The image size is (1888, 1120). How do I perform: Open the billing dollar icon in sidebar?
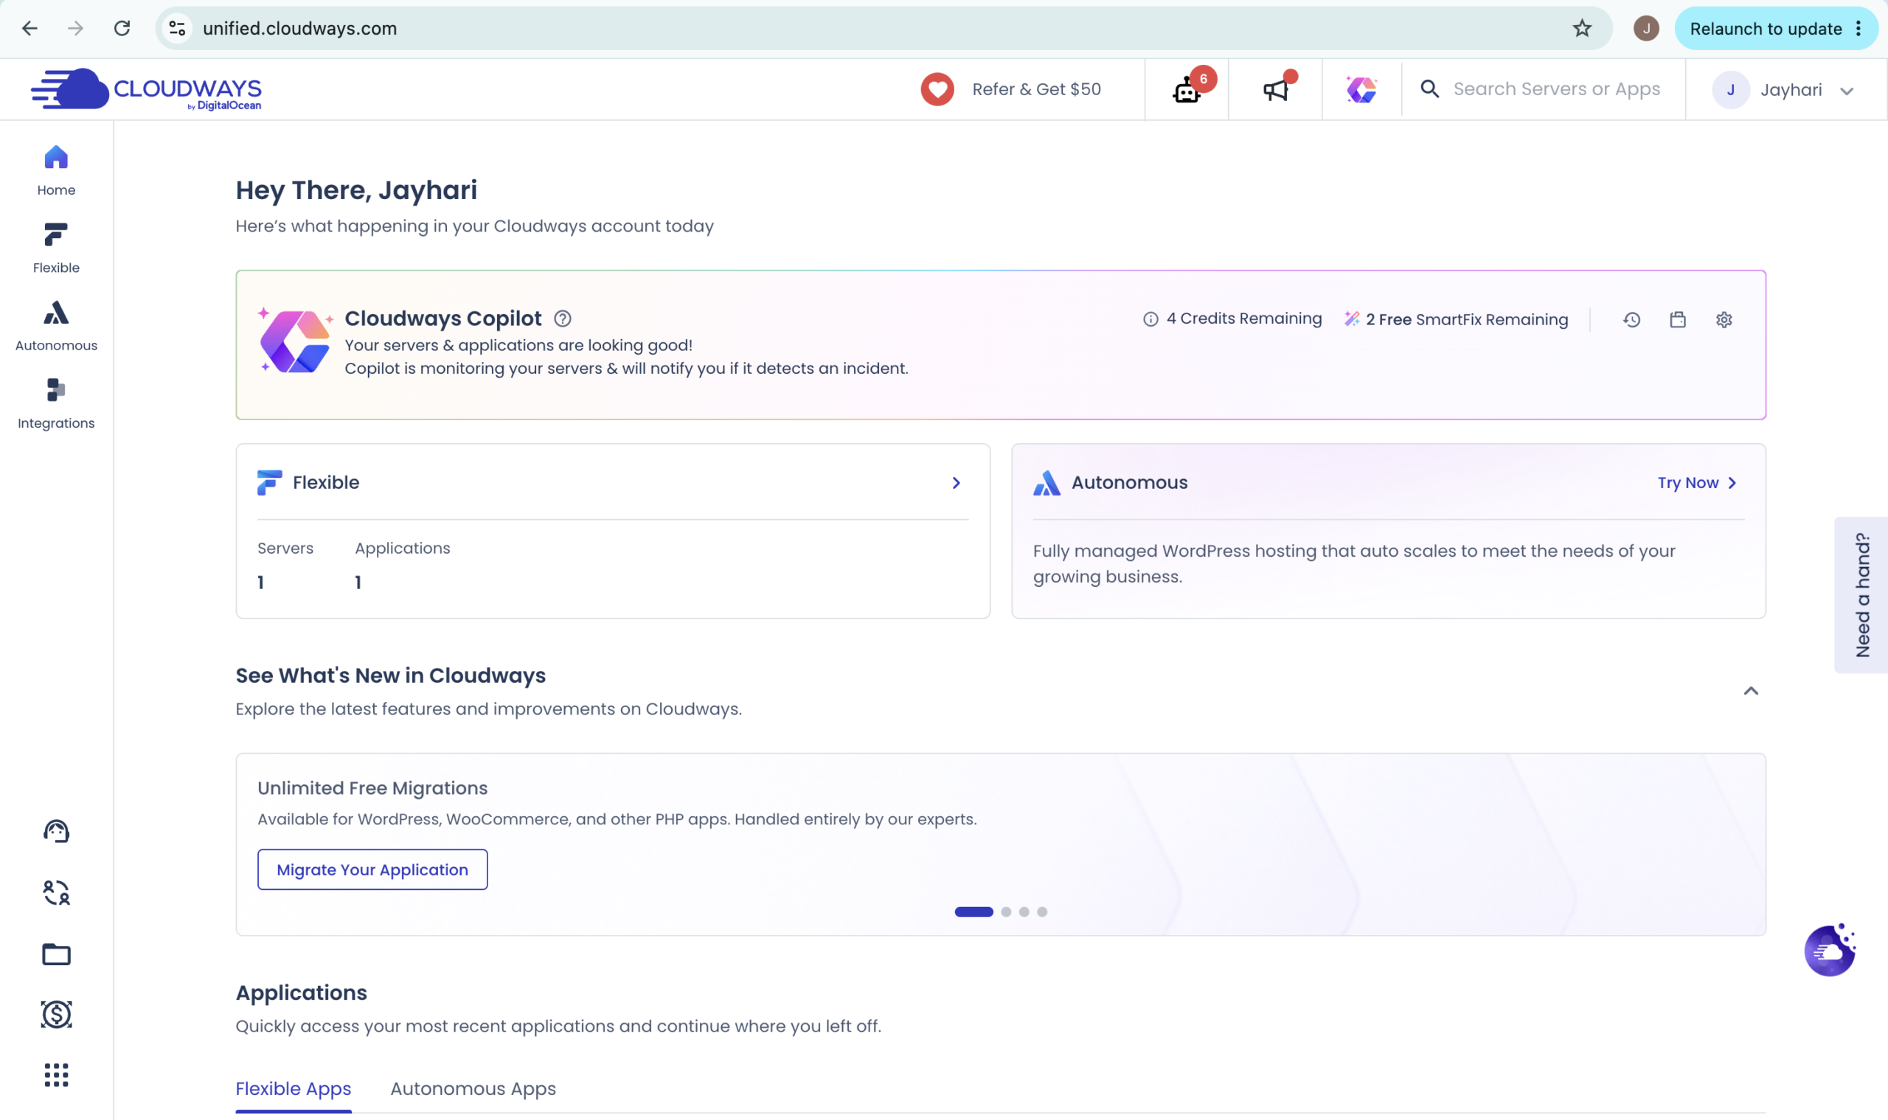point(56,1015)
